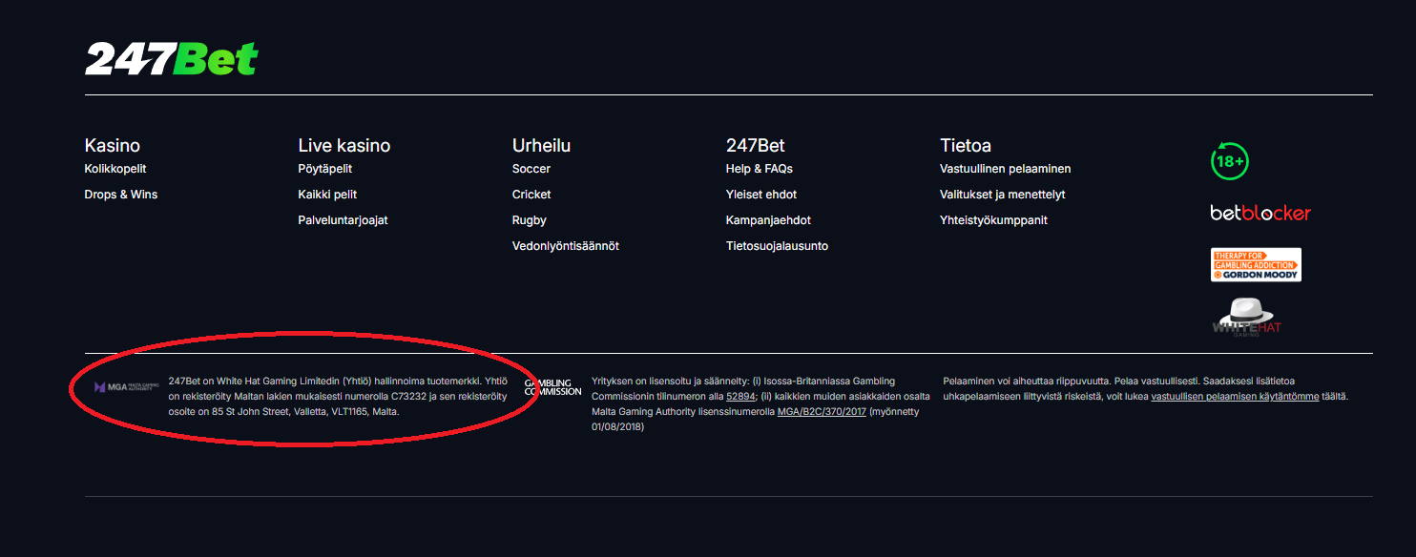The width and height of the screenshot is (1416, 557).
Task: Click MGA/B2C/370/2017 licence link
Action: [822, 412]
